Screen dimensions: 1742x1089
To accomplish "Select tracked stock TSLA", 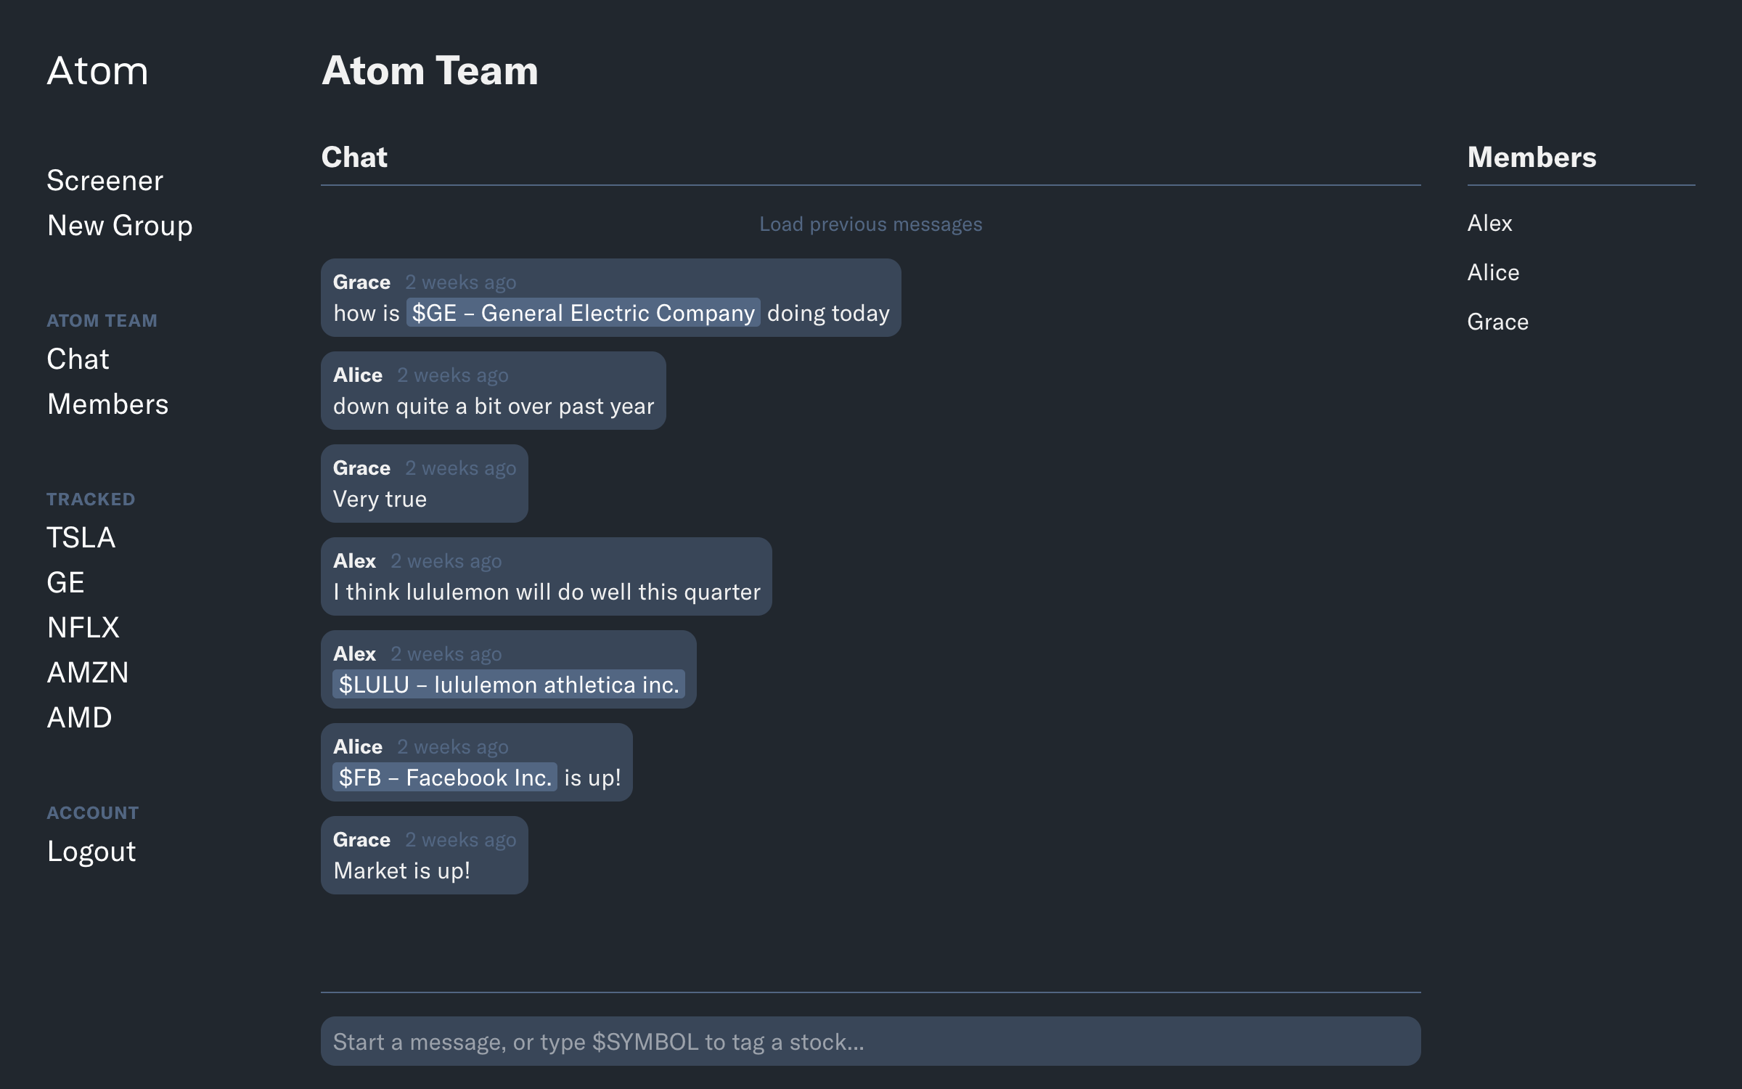I will click(81, 538).
